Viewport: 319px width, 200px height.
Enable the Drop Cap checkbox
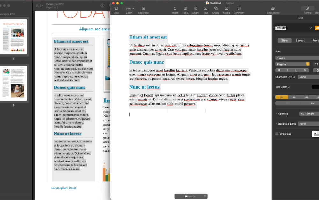coord(277,134)
